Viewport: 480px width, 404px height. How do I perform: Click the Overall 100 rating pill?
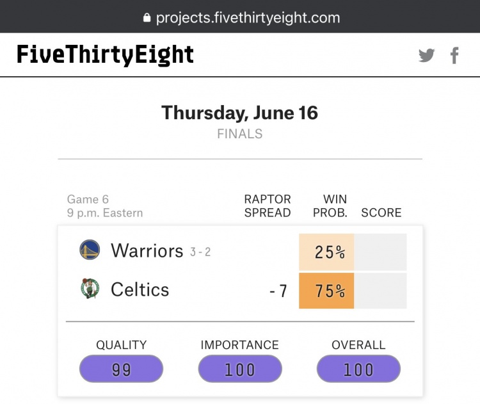point(358,369)
